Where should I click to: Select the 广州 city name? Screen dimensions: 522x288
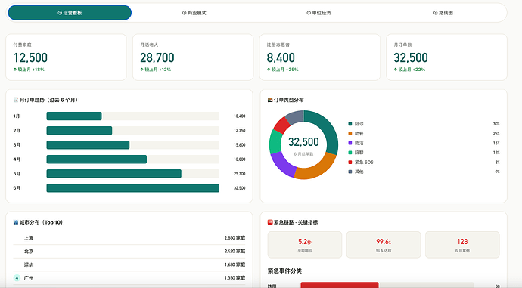(x=29, y=278)
